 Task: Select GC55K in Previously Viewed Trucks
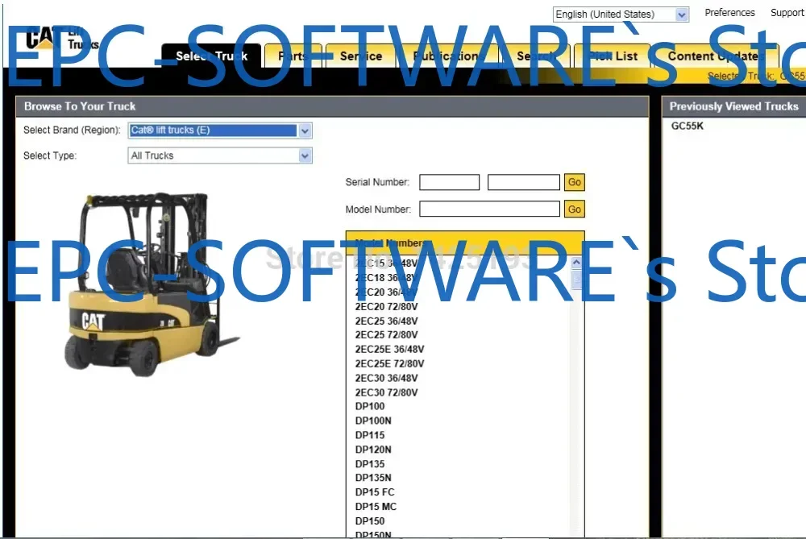pyautogui.click(x=688, y=126)
